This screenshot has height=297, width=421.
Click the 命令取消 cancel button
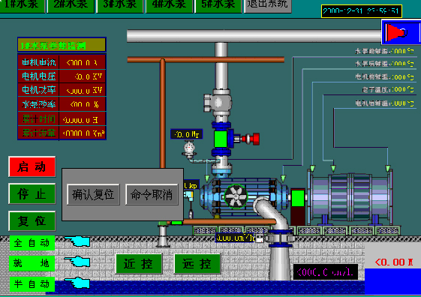tap(152, 194)
